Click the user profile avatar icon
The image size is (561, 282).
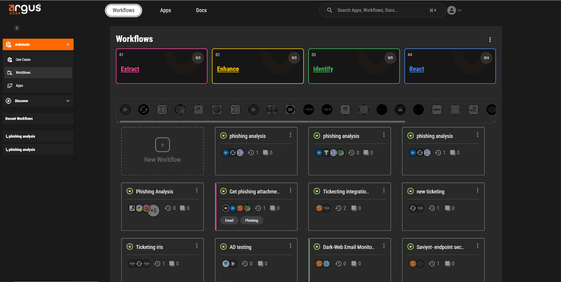[452, 11]
